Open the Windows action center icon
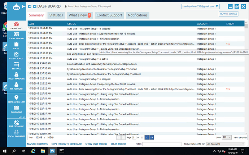The width and height of the screenshot is (249, 155). [243, 151]
